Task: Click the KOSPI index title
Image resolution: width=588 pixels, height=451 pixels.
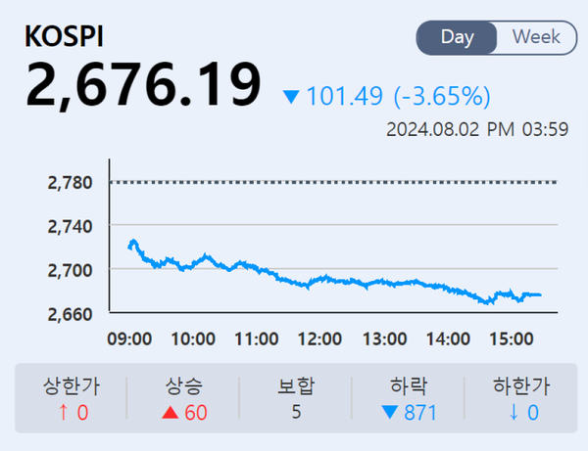Action: (x=65, y=36)
